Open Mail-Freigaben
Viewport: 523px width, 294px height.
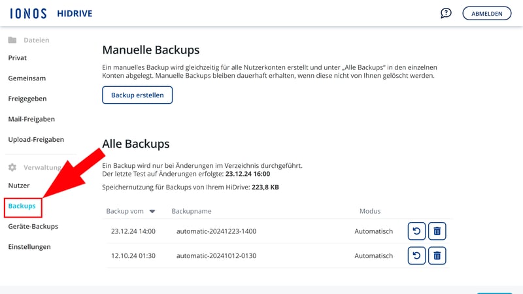click(31, 119)
